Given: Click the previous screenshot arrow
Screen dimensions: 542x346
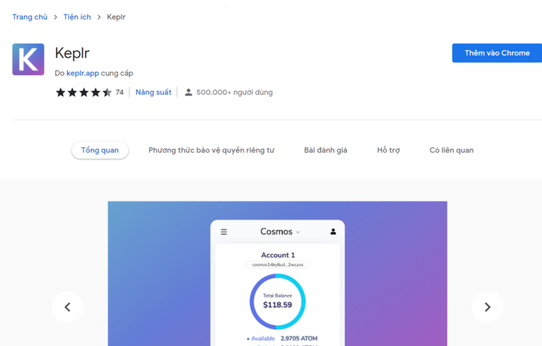Looking at the screenshot, I should [x=68, y=307].
